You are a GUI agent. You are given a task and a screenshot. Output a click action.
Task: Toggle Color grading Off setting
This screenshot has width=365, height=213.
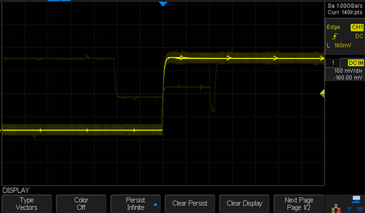81,203
